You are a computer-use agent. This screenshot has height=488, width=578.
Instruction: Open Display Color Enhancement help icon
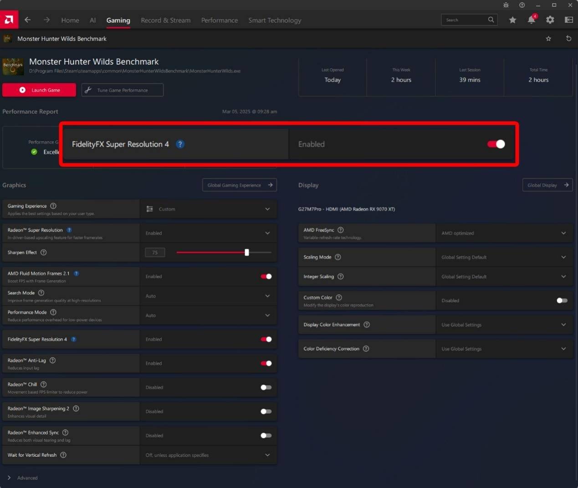click(367, 325)
